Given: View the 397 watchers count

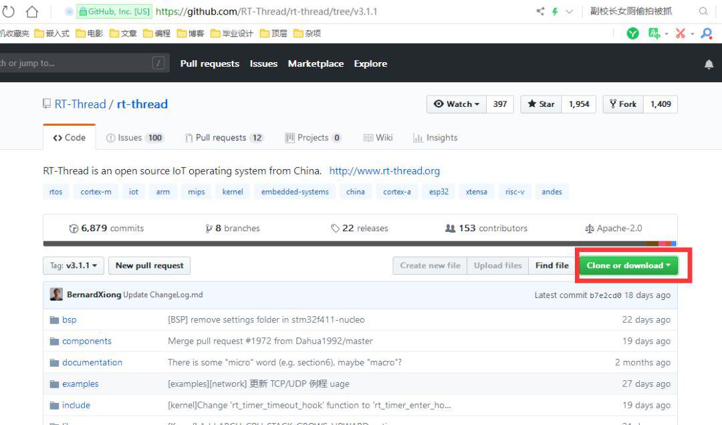Looking at the screenshot, I should pyautogui.click(x=500, y=104).
